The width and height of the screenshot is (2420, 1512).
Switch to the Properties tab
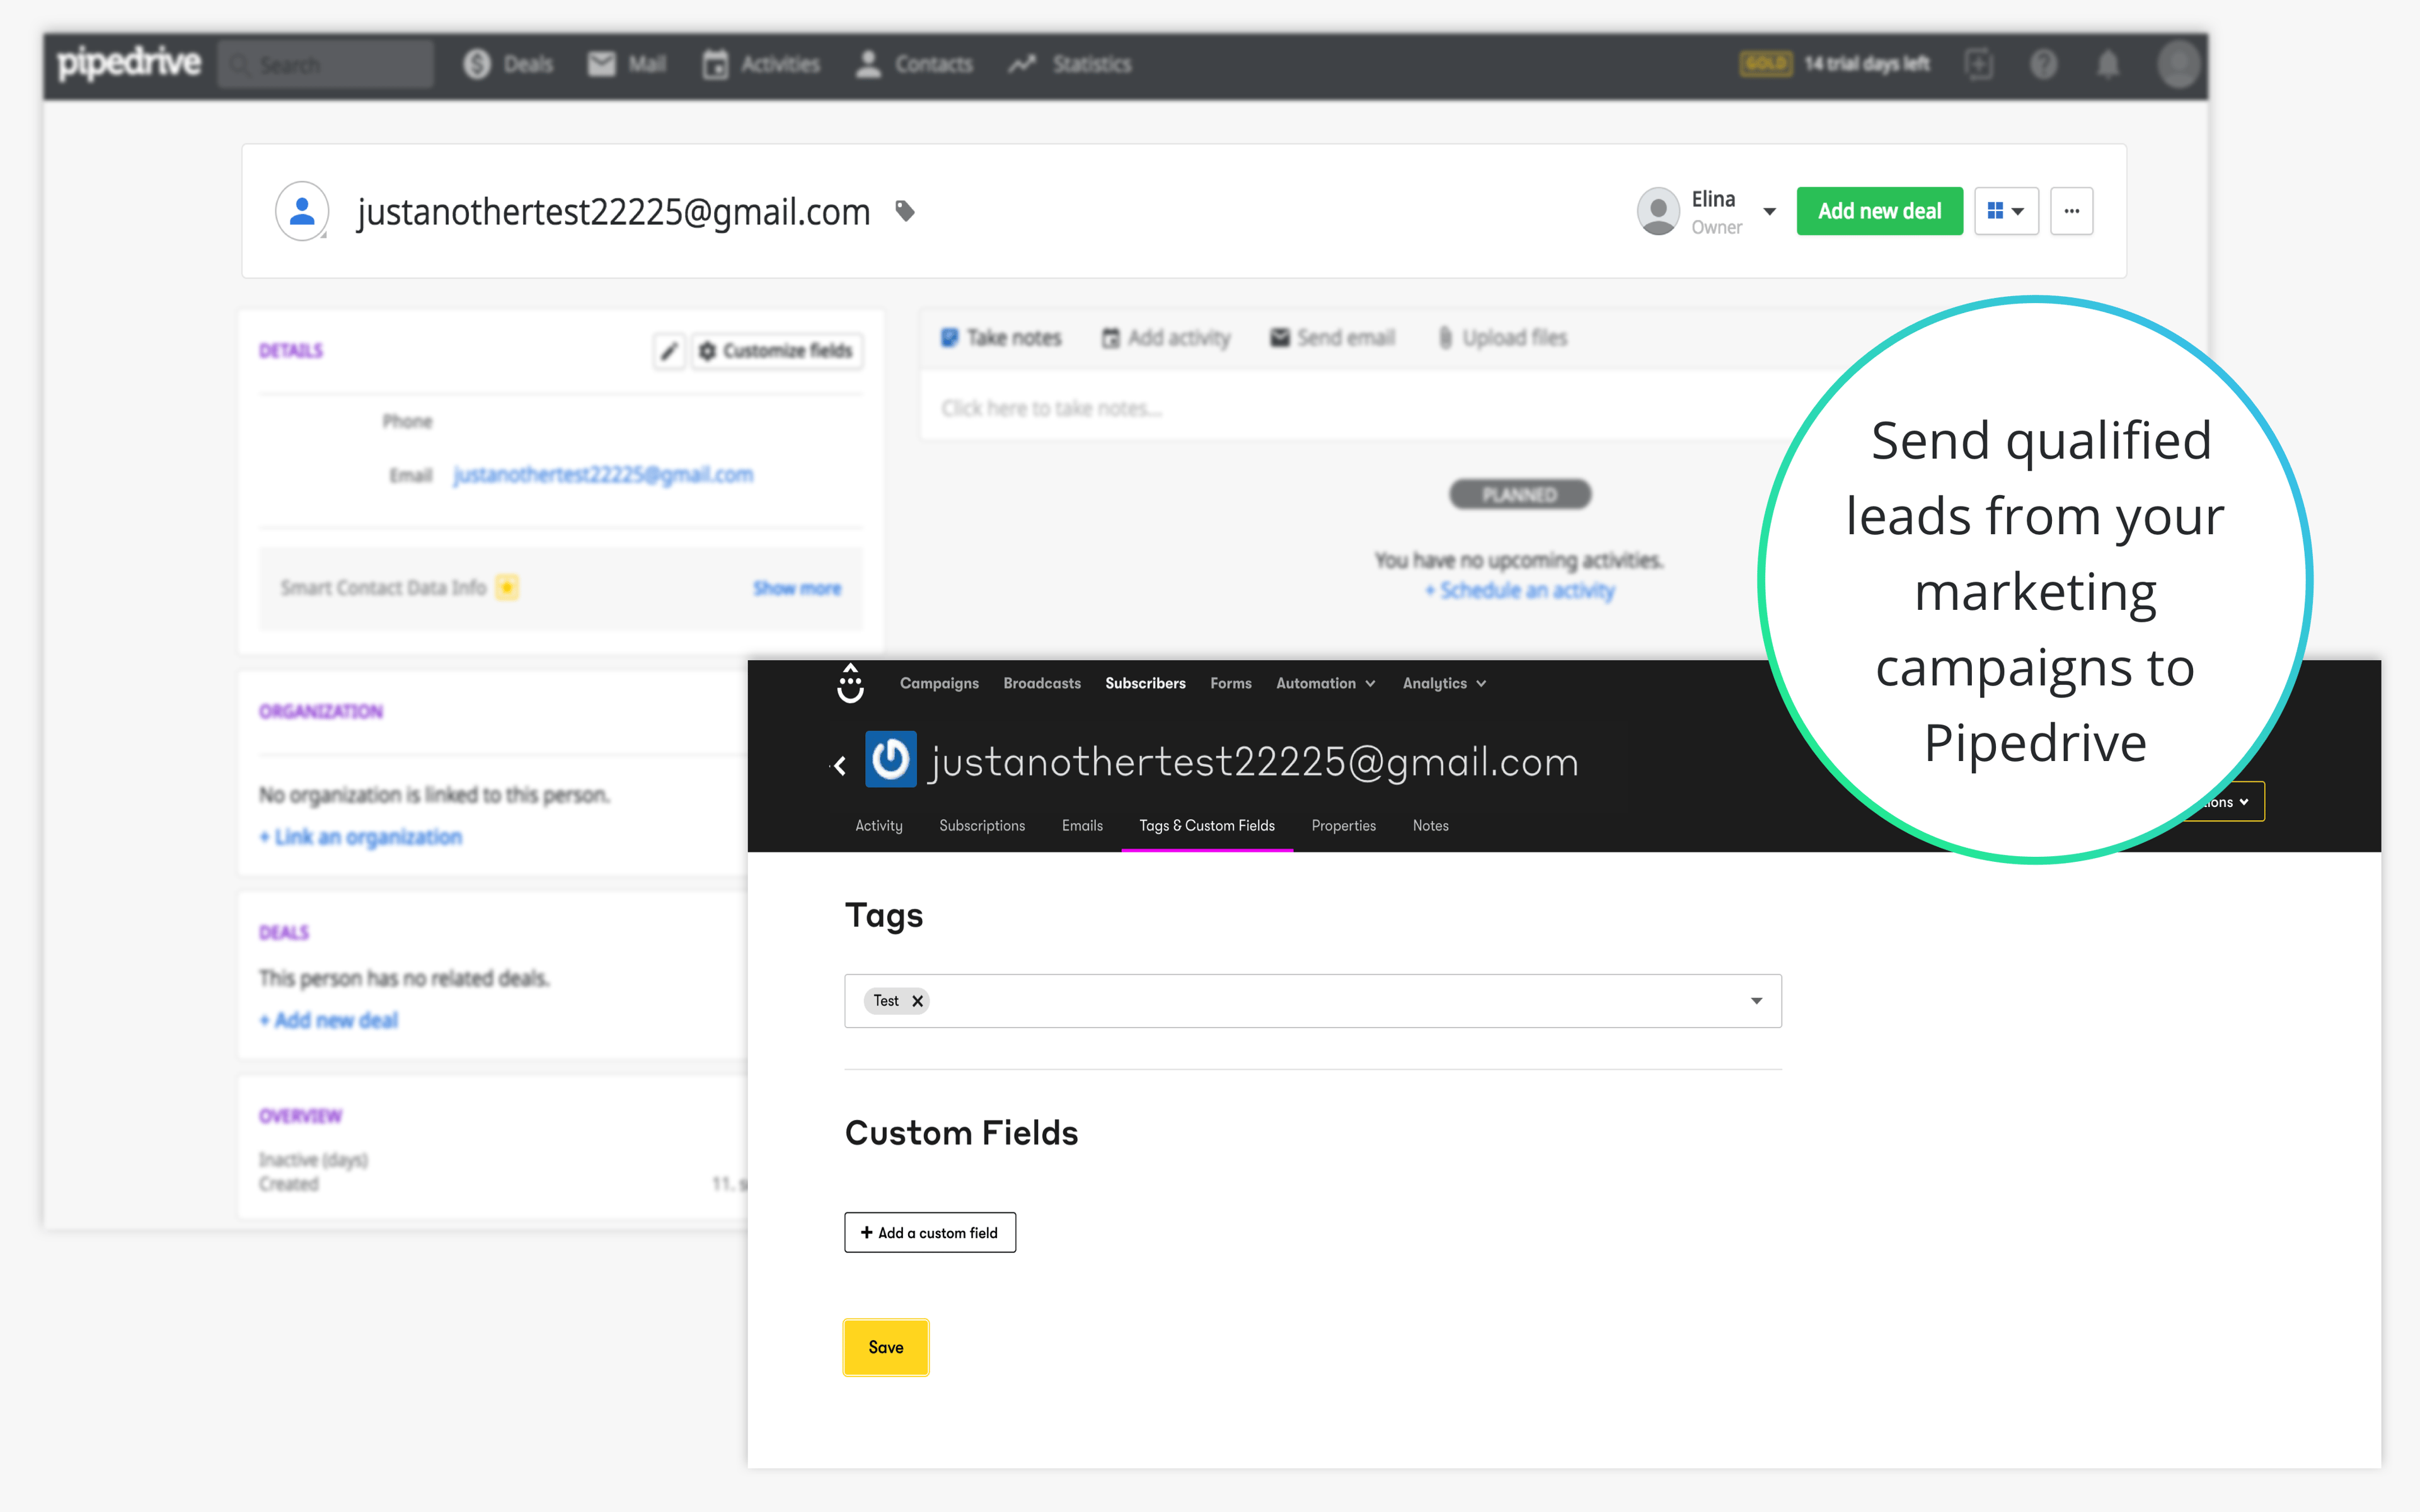1343,826
